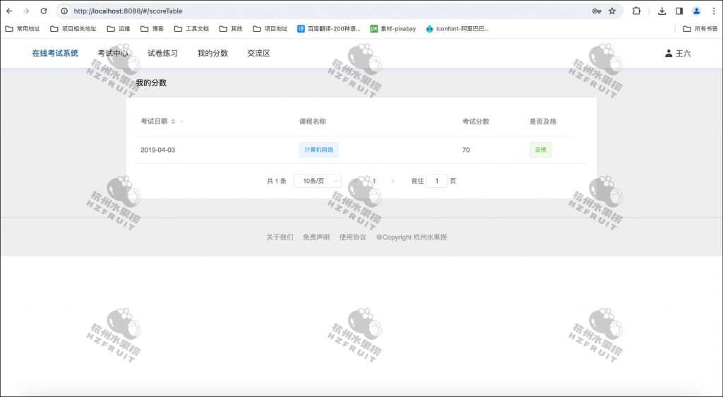Open the 项目地址 bookmark folder
The width and height of the screenshot is (723, 397).
pyautogui.click(x=270, y=28)
